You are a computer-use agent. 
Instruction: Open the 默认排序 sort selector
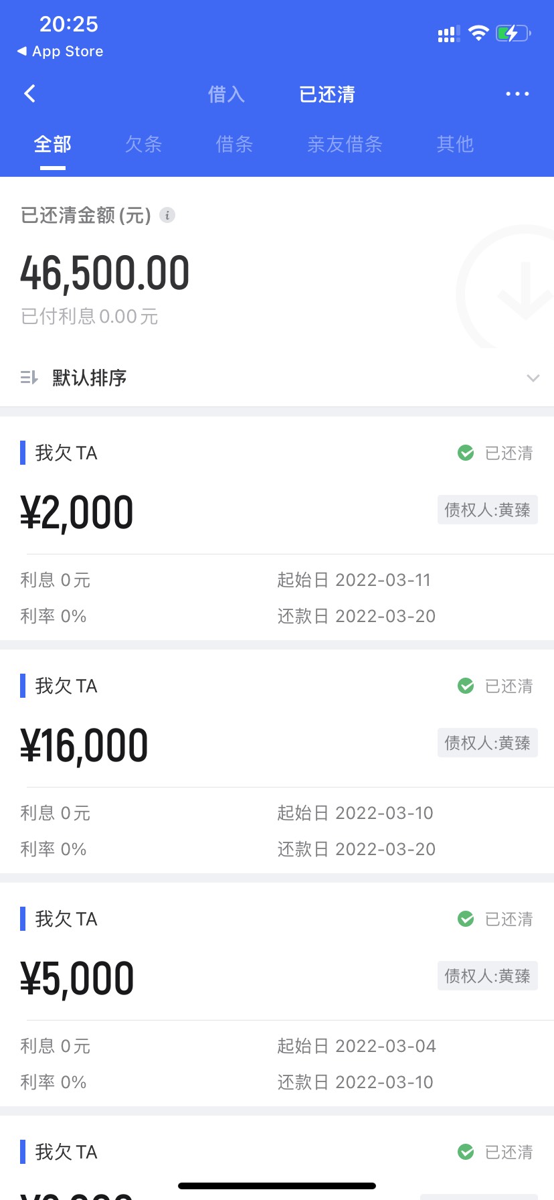277,378
